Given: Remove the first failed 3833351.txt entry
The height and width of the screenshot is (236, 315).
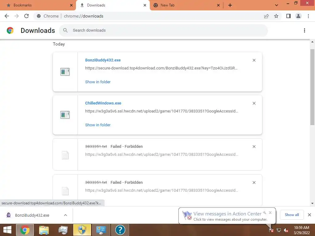Looking at the screenshot, I should point(254,147).
